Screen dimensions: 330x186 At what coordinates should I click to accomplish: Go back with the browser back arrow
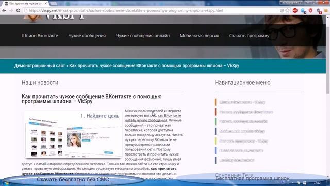[4, 10]
